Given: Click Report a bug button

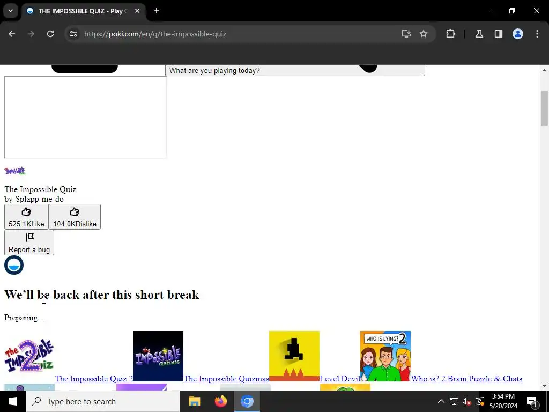Looking at the screenshot, I should 29,242.
